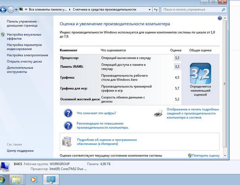This screenshot has height=185, width=240.
Task: Click the printer icon for detailed performance info
Action: pos(159,113)
